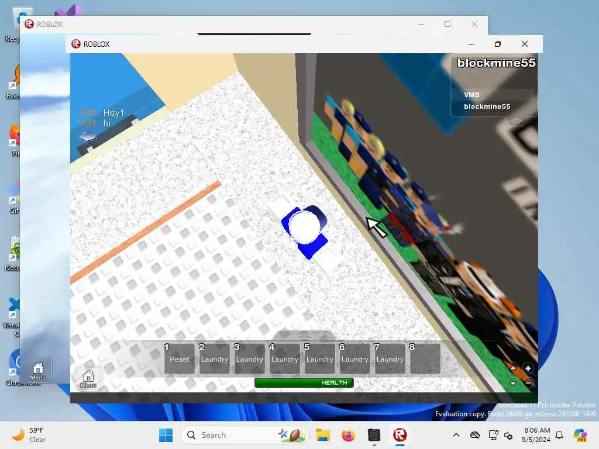Zoom out camera with minus button
The height and width of the screenshot is (449, 599).
(528, 382)
